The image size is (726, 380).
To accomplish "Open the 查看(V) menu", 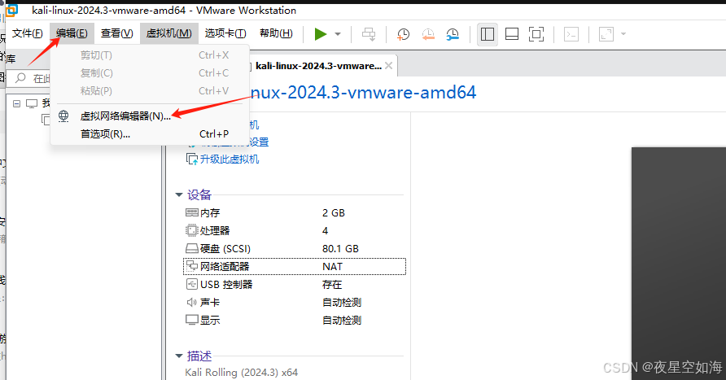I will coord(116,33).
